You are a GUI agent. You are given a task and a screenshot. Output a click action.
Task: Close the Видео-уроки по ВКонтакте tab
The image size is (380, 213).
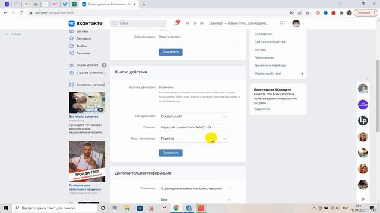[135, 4]
